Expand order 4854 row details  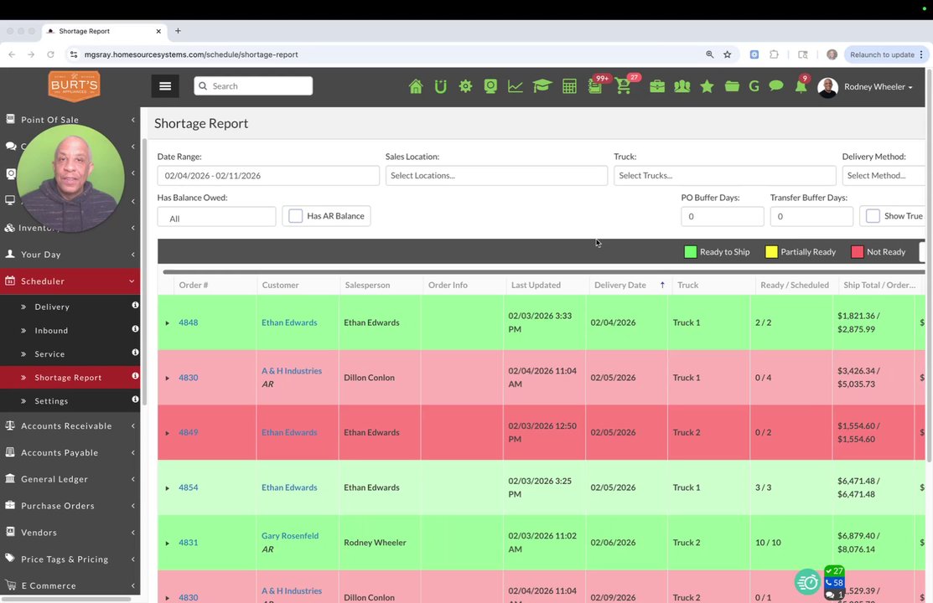point(167,488)
